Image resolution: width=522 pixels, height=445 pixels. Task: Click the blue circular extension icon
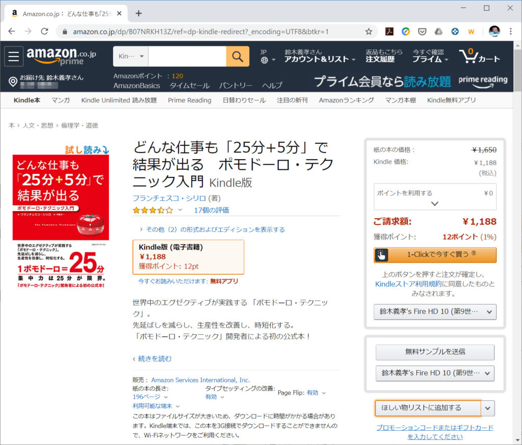point(455,32)
